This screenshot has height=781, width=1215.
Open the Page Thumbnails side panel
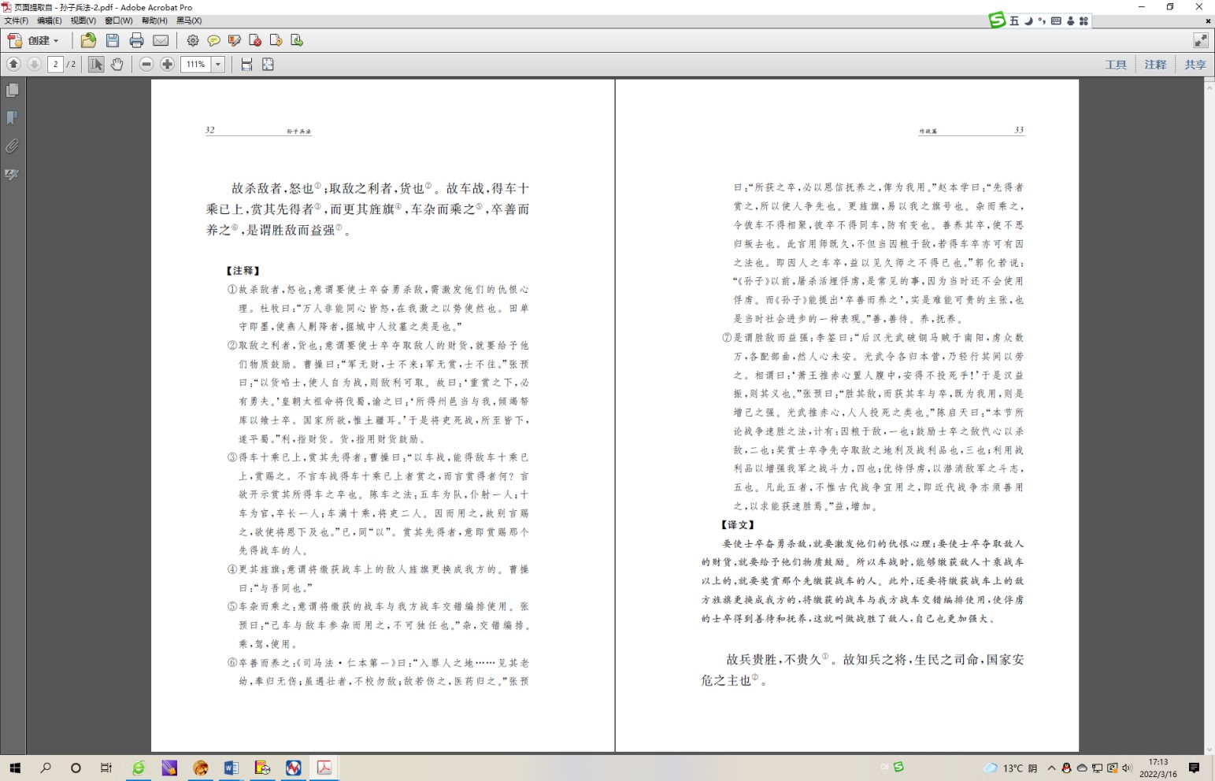[12, 91]
